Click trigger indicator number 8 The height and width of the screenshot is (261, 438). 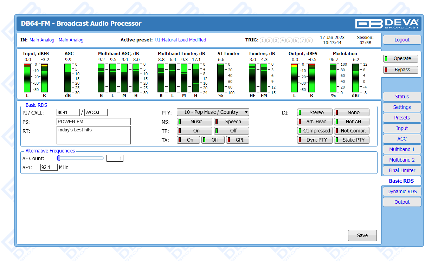(x=309, y=40)
